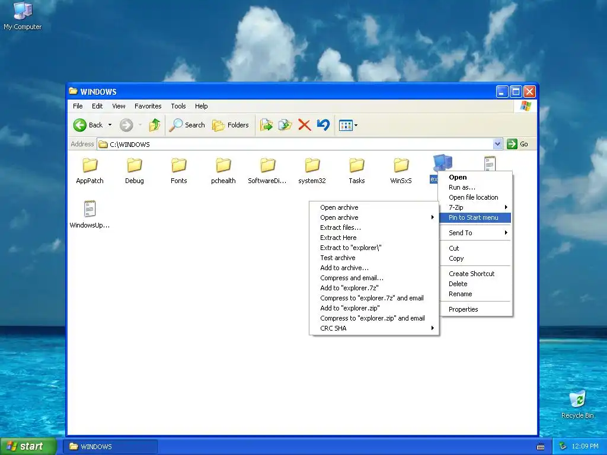Screen dimensions: 607x455
Task: Click the Windows flag logo in menu bar
Action: 525,105
